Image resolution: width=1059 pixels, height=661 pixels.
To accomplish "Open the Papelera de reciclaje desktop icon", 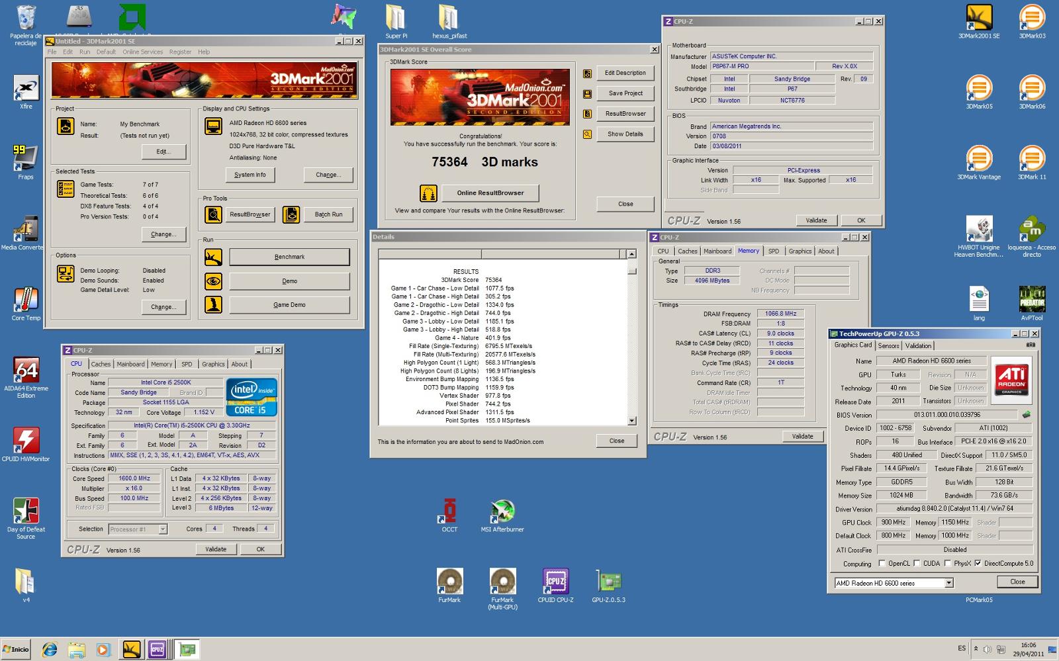I will point(26,25).
